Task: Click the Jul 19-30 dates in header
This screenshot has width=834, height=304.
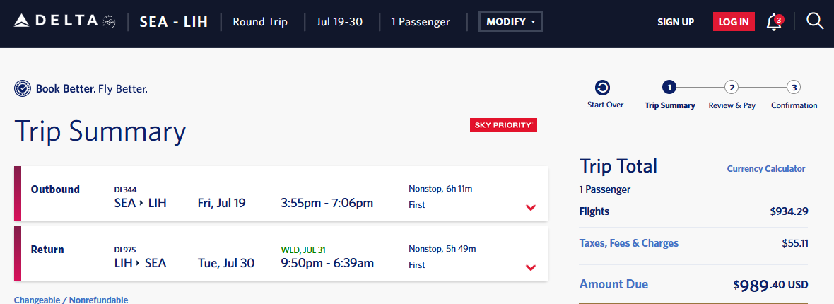Action: 339,22
